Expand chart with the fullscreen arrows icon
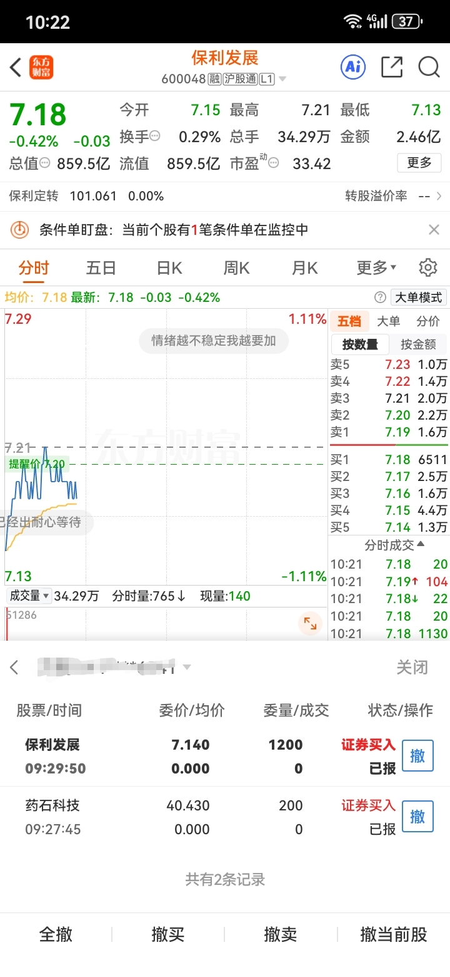This screenshot has height=977, width=450. click(x=310, y=623)
